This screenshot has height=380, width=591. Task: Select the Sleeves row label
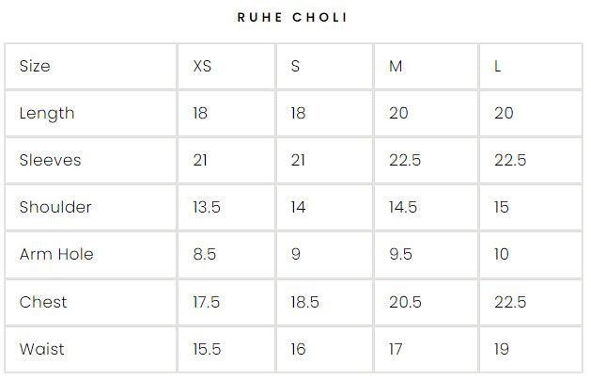50,160
